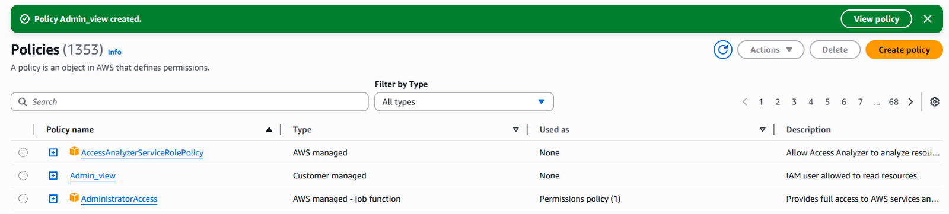Select the Admin_view policy radio button
Image resolution: width=949 pixels, height=214 pixels.
[x=23, y=175]
